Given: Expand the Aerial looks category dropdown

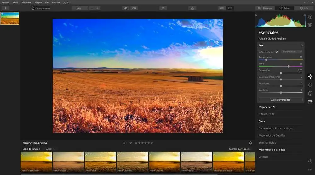Looking at the screenshot, I should tap(50, 149).
